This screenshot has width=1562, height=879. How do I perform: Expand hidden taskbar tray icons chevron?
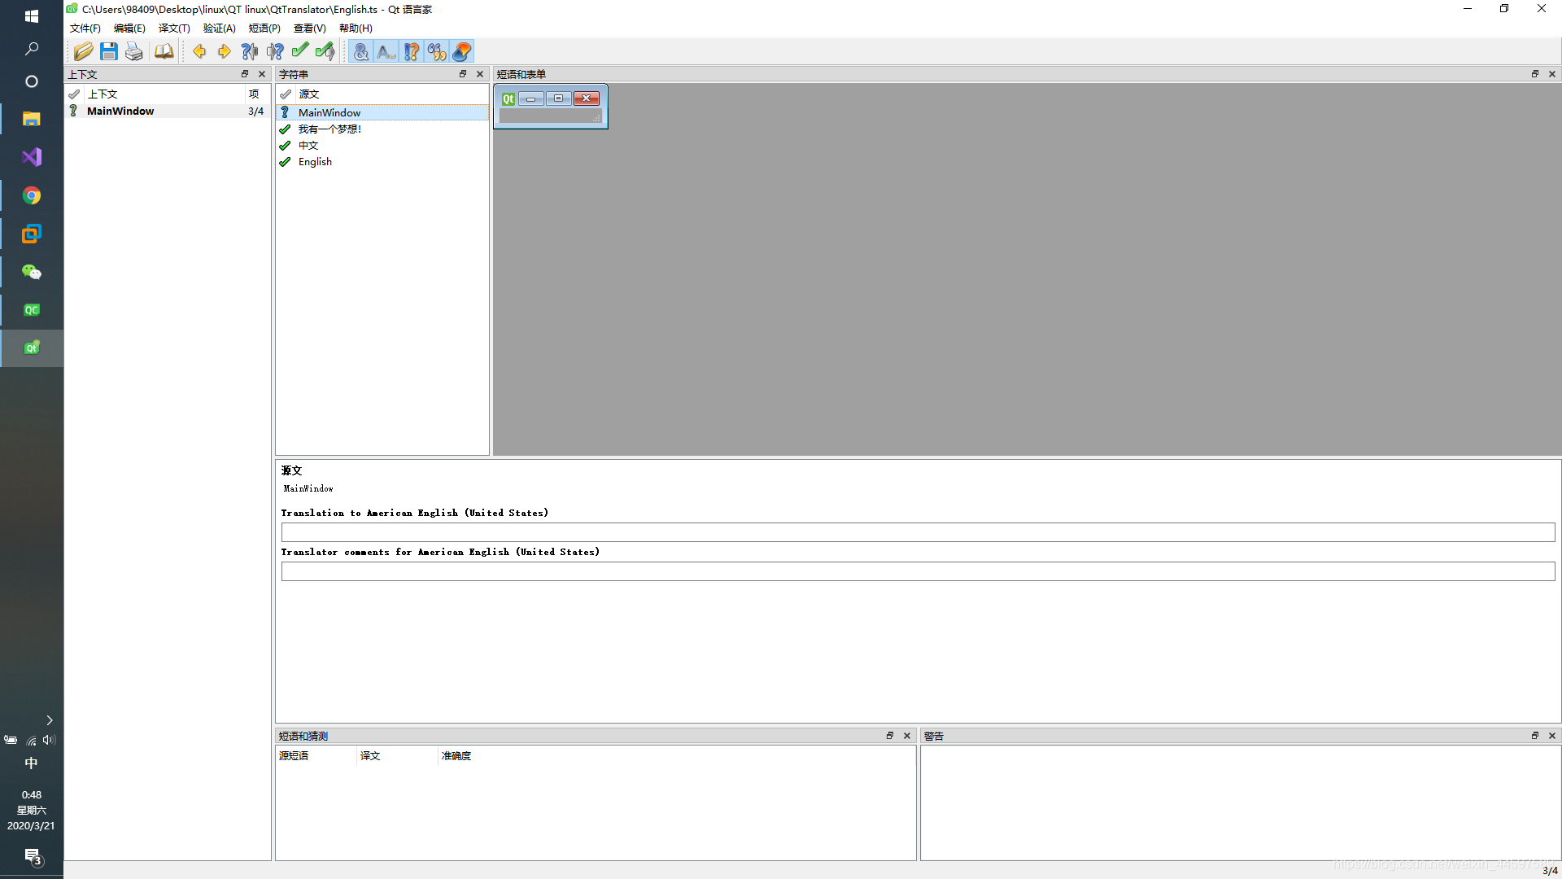(x=50, y=720)
